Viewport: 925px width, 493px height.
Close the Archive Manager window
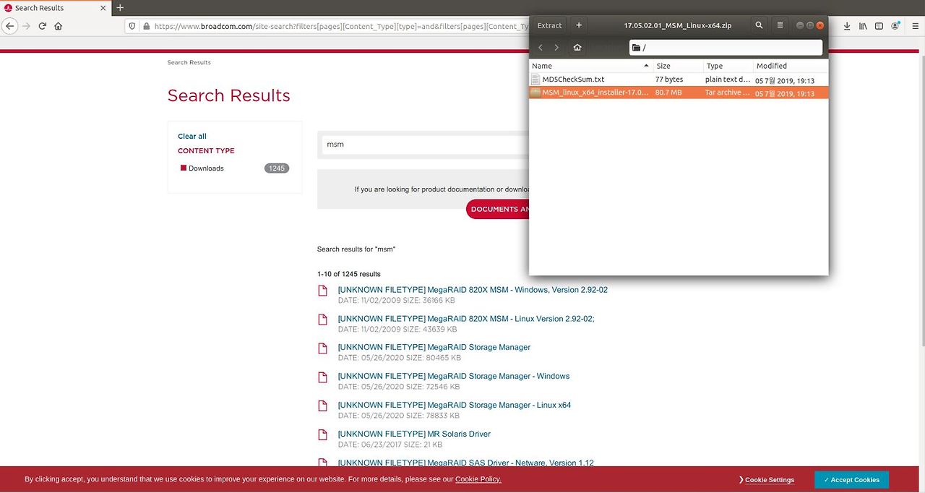pyautogui.click(x=819, y=25)
